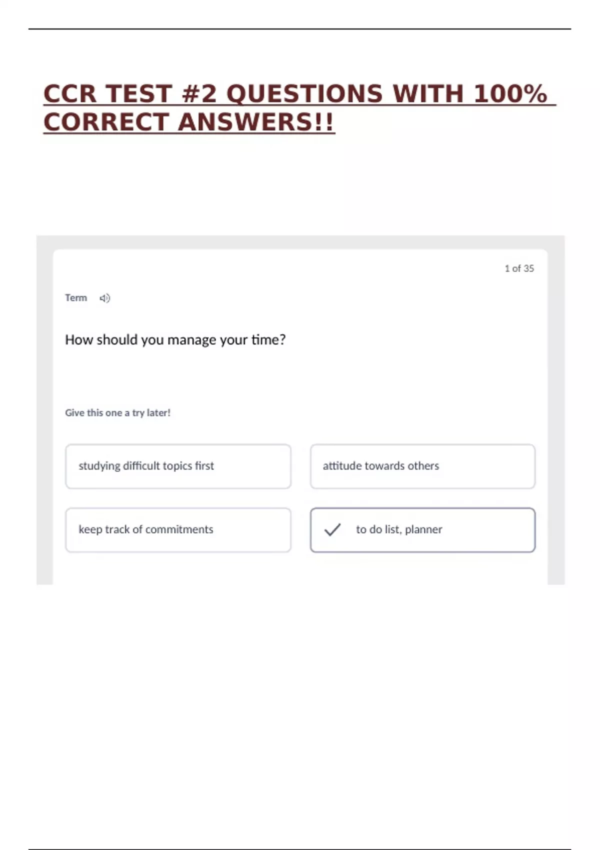
Task: Click the word QUESTIONS in the title
Action: pos(304,94)
